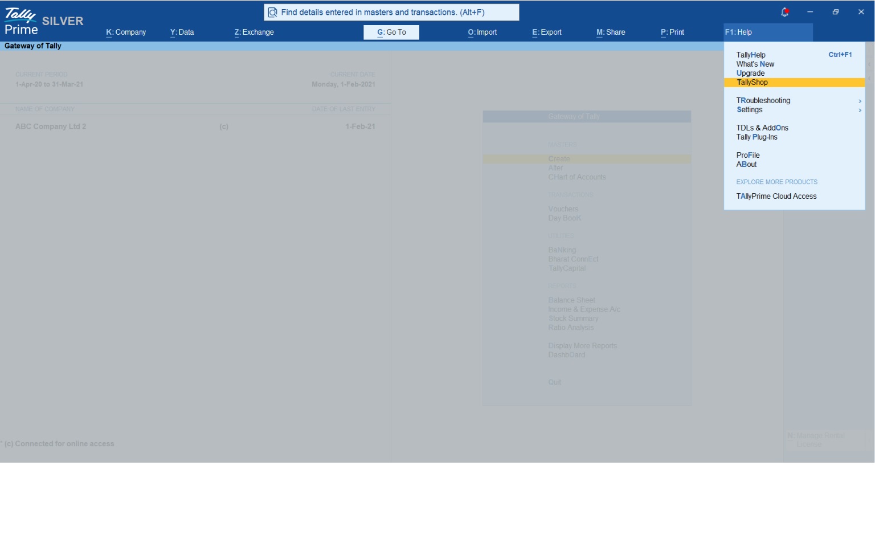Close the TallyPrime window
The height and width of the screenshot is (539, 875).
tap(861, 12)
